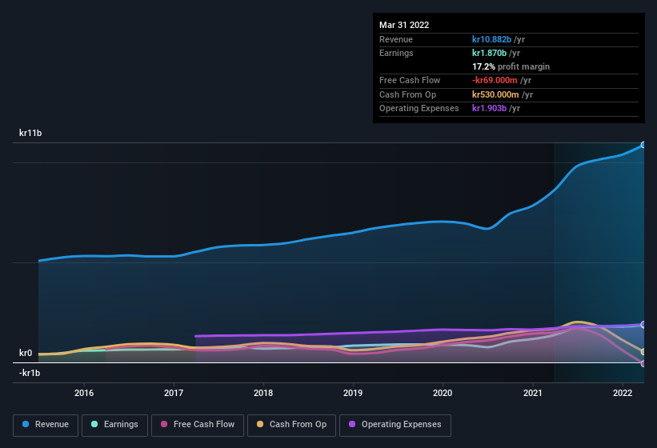The height and width of the screenshot is (448, 657).
Task: Click the kr10.882b revenue value
Action: [491, 39]
